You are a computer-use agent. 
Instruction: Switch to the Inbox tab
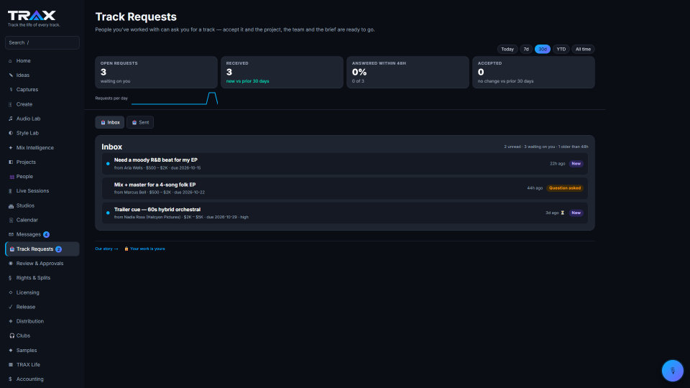(x=109, y=122)
